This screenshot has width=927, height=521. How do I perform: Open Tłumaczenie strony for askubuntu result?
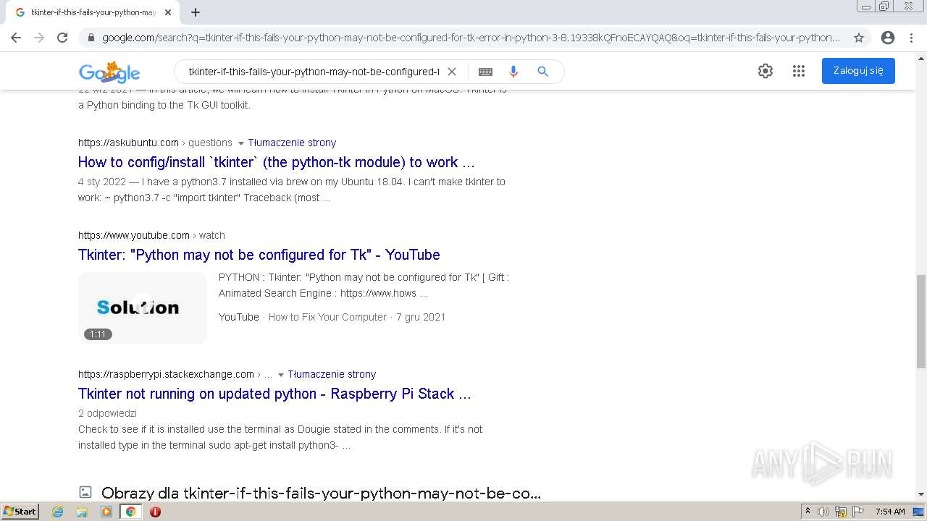point(292,143)
